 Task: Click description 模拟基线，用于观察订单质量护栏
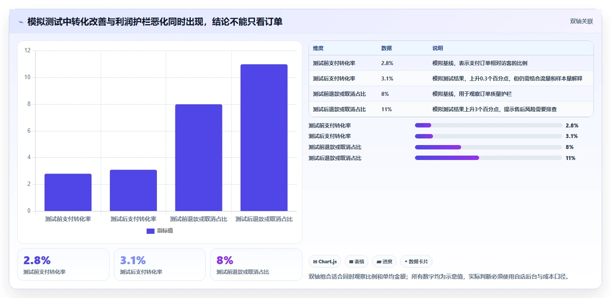coord(472,94)
